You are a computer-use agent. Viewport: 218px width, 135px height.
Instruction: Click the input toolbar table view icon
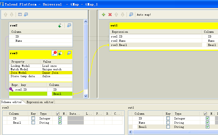click(x=20, y=15)
